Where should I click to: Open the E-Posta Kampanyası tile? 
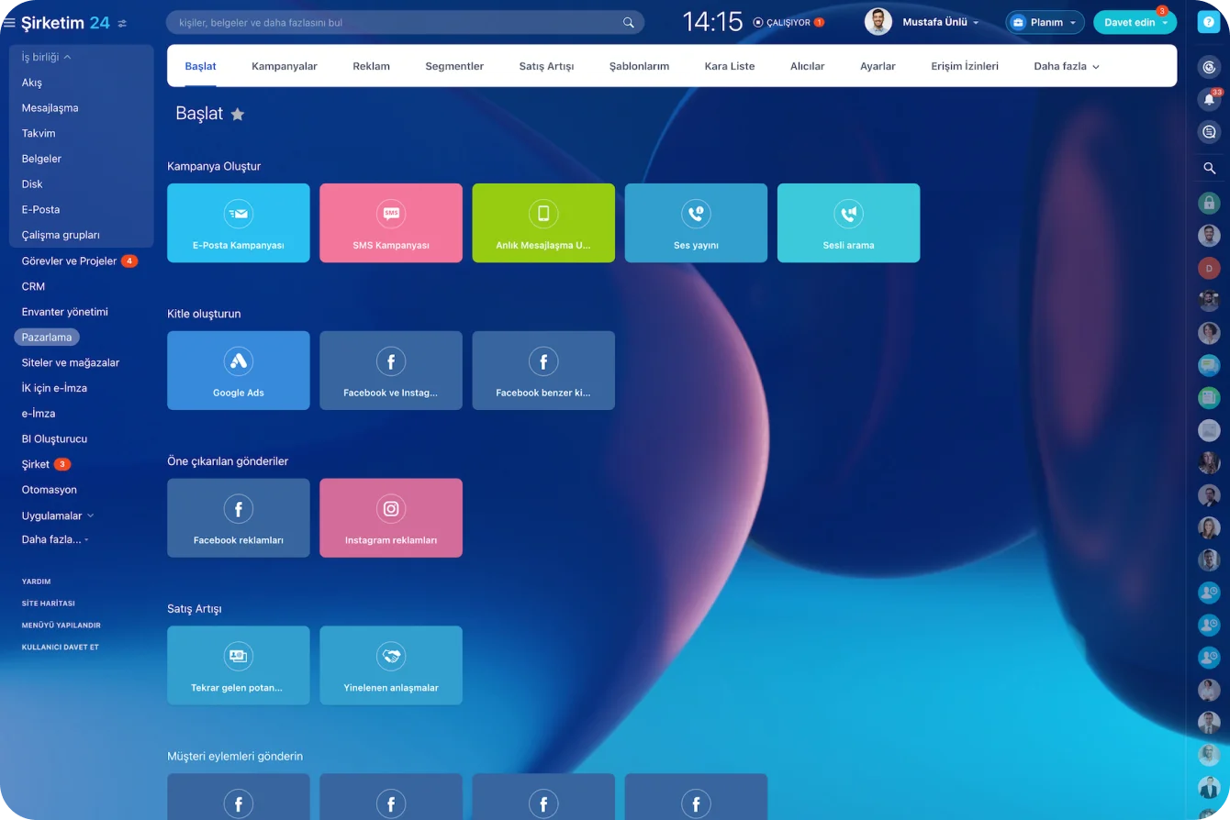238,223
